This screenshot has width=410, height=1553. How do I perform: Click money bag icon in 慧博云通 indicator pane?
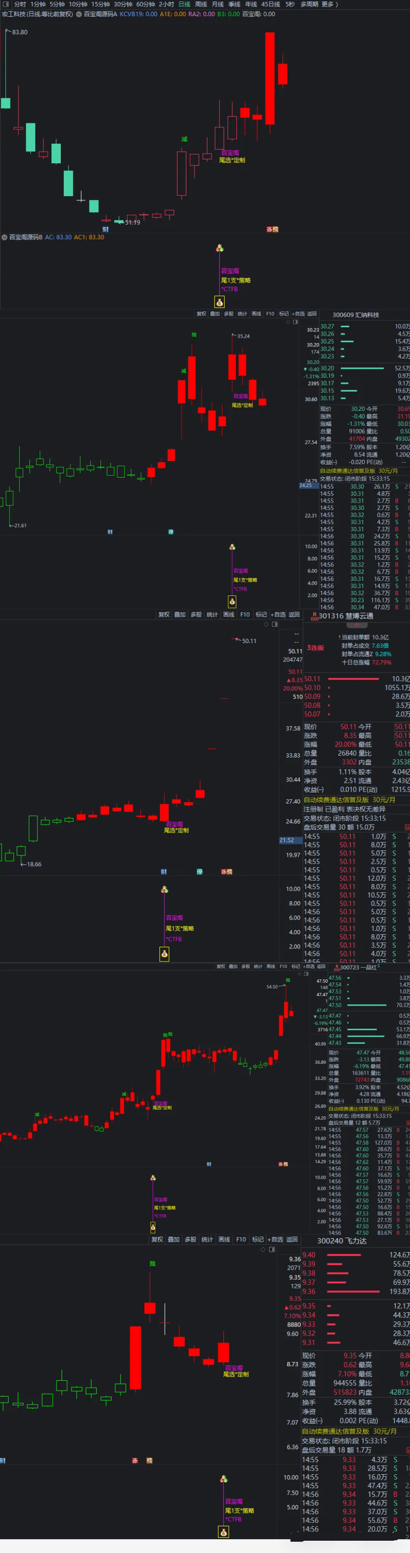165,954
